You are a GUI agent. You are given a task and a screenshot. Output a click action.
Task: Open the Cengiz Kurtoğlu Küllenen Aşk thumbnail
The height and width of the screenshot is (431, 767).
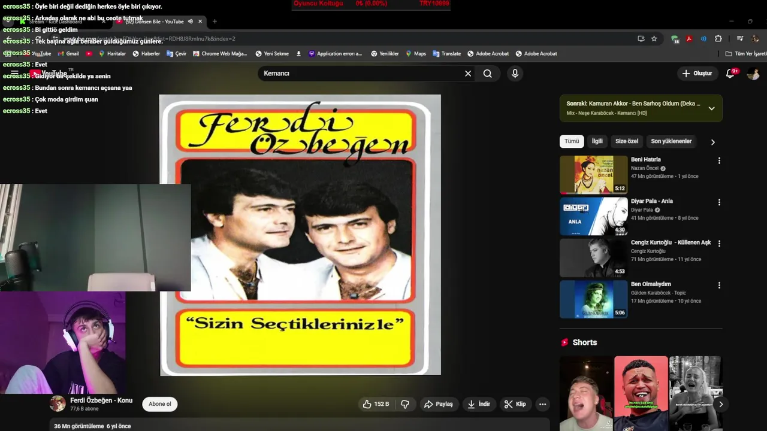(x=594, y=258)
